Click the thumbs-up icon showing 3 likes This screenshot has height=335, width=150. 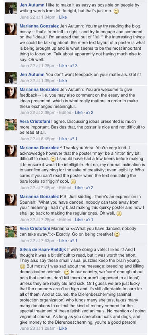pos(74,65)
